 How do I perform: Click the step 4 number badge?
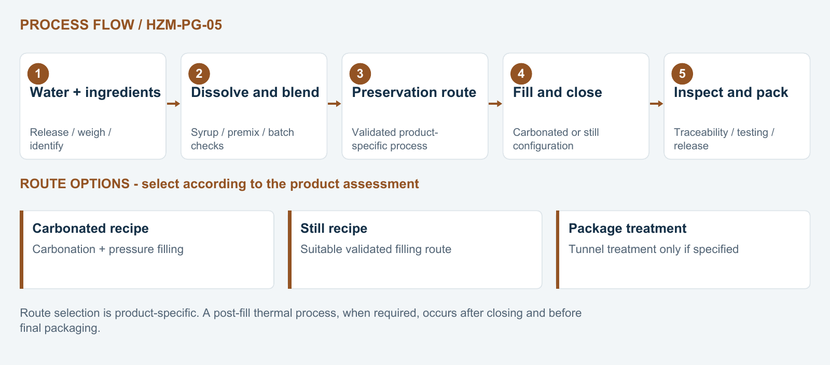(x=521, y=74)
